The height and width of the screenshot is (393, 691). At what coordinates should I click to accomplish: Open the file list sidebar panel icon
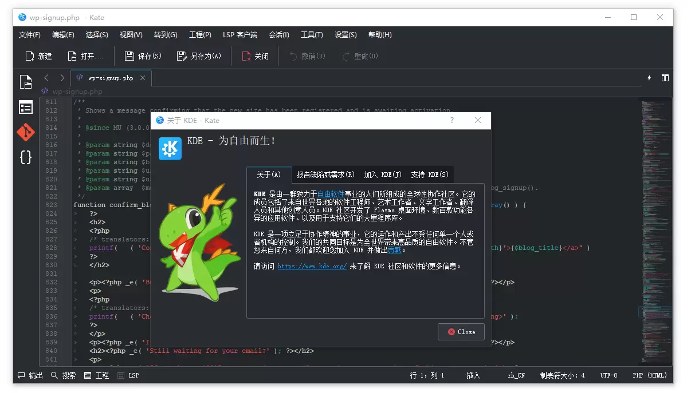pos(26,108)
